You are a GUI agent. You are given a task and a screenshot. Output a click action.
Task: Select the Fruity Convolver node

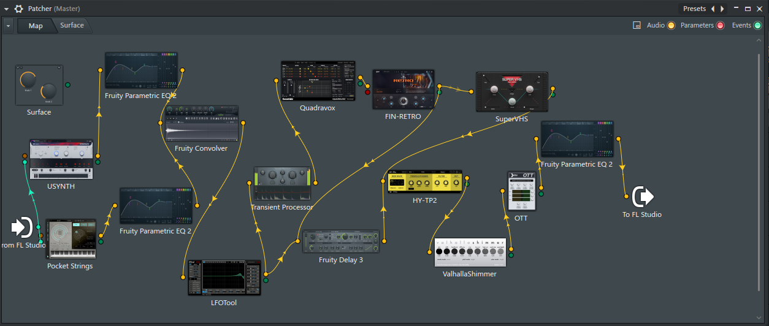(202, 124)
